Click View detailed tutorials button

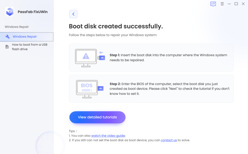pyautogui.click(x=97, y=117)
